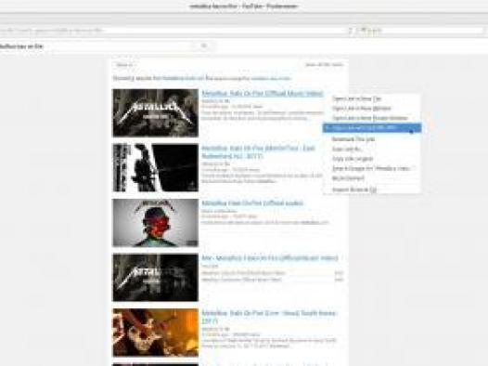
Task: Choose the highlighted blue context menu entry
Action: click(372, 127)
